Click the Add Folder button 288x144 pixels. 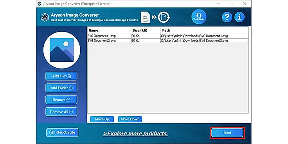coord(61,88)
